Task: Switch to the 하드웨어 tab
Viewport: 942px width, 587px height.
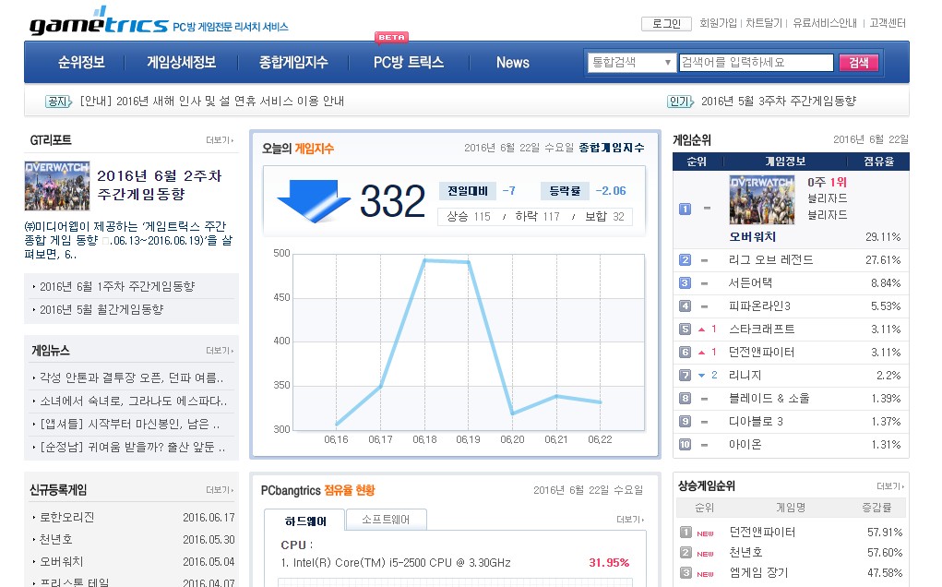Action: tap(305, 521)
